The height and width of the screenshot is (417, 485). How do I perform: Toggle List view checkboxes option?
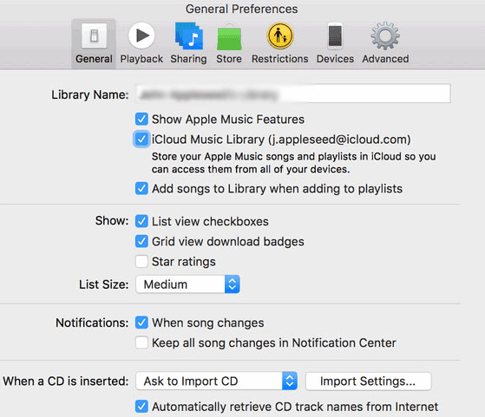tap(141, 221)
